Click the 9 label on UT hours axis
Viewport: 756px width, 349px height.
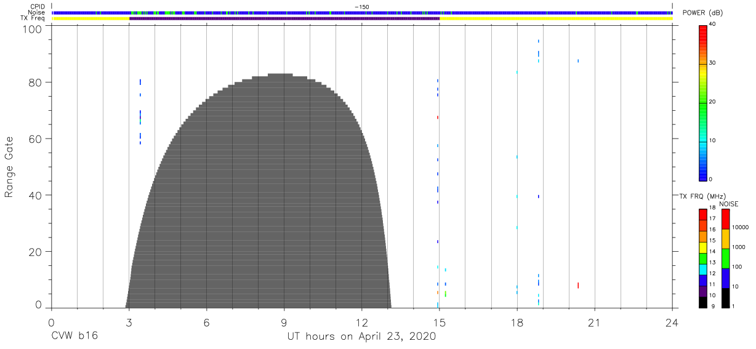click(284, 323)
